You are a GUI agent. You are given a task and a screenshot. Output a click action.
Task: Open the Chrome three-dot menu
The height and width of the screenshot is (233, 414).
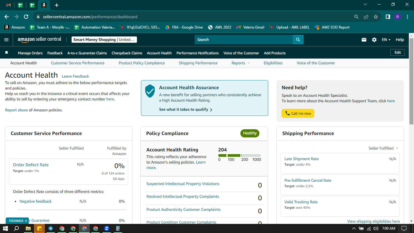[407, 17]
